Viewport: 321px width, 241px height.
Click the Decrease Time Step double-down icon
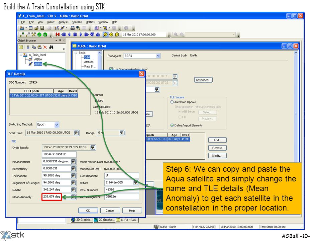click(92, 34)
